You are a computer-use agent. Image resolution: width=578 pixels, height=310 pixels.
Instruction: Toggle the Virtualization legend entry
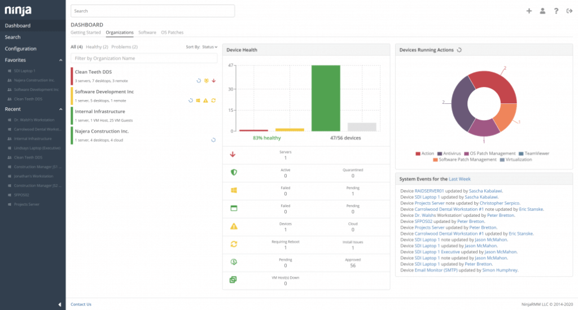516,160
